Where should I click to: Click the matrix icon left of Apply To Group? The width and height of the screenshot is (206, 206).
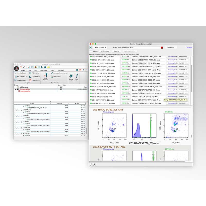[91, 48]
